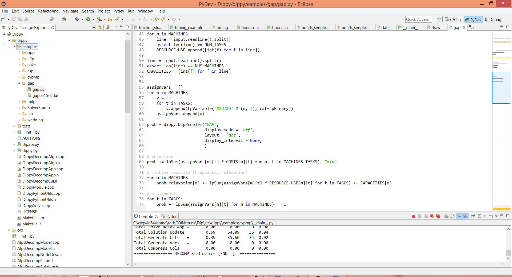Open the Pydev menu
Viewport: 512px width, 277px height.
(119, 11)
